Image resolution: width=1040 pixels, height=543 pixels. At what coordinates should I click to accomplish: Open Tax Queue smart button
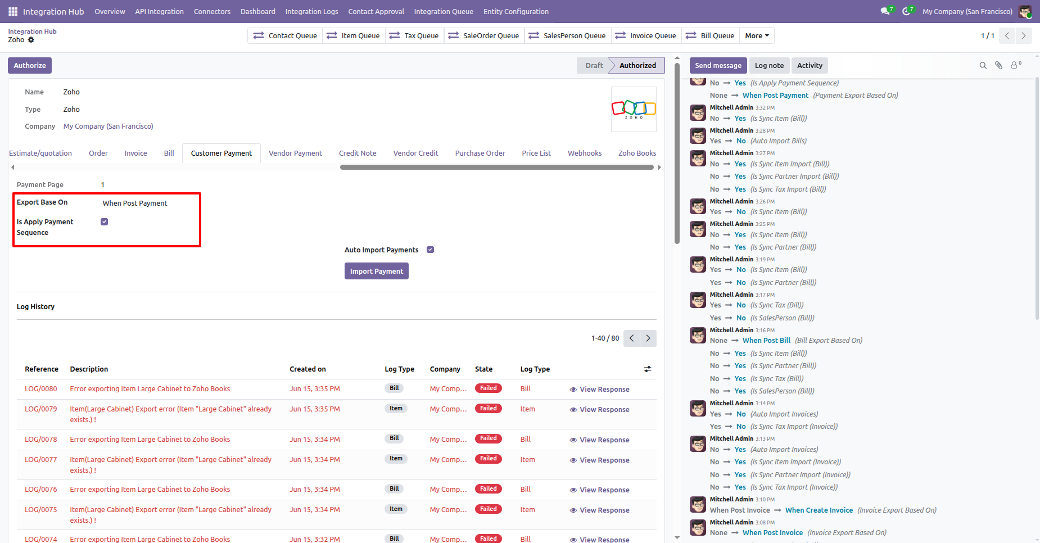(414, 35)
